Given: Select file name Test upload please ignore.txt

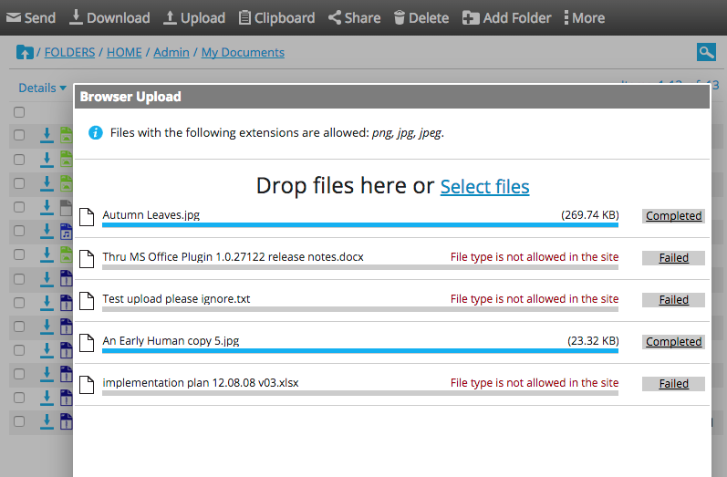Looking at the screenshot, I should [176, 299].
